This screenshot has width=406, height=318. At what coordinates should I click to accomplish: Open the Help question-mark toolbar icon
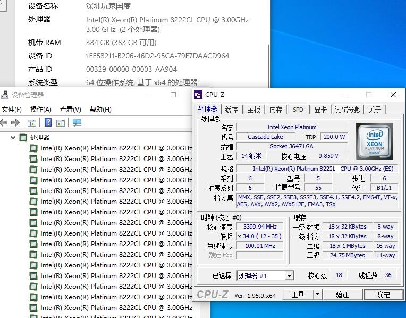[x=48, y=122]
